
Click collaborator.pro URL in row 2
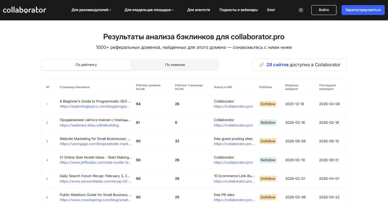point(234,125)
